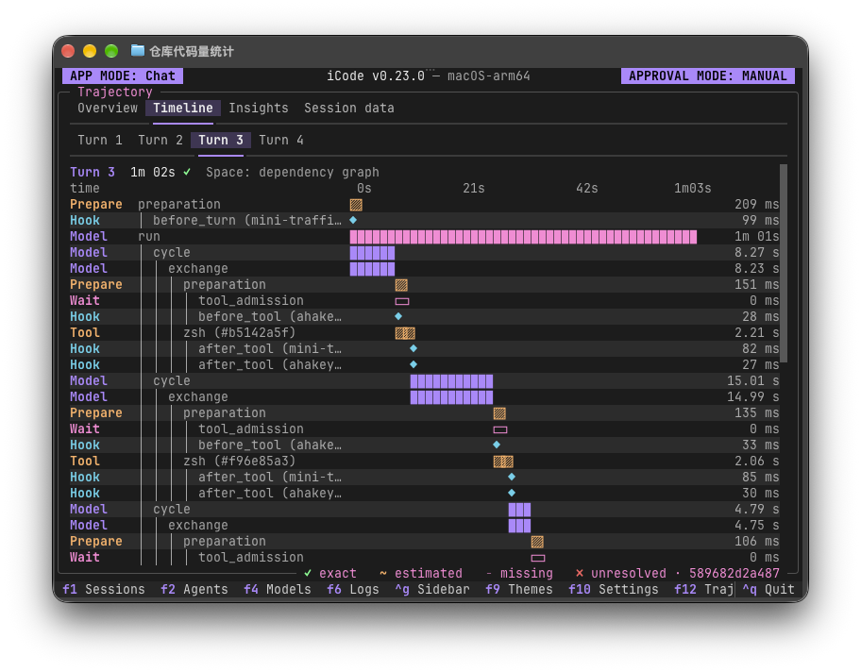This screenshot has width=861, height=672.
Task: Click the "42s" time axis label
Action: point(586,189)
